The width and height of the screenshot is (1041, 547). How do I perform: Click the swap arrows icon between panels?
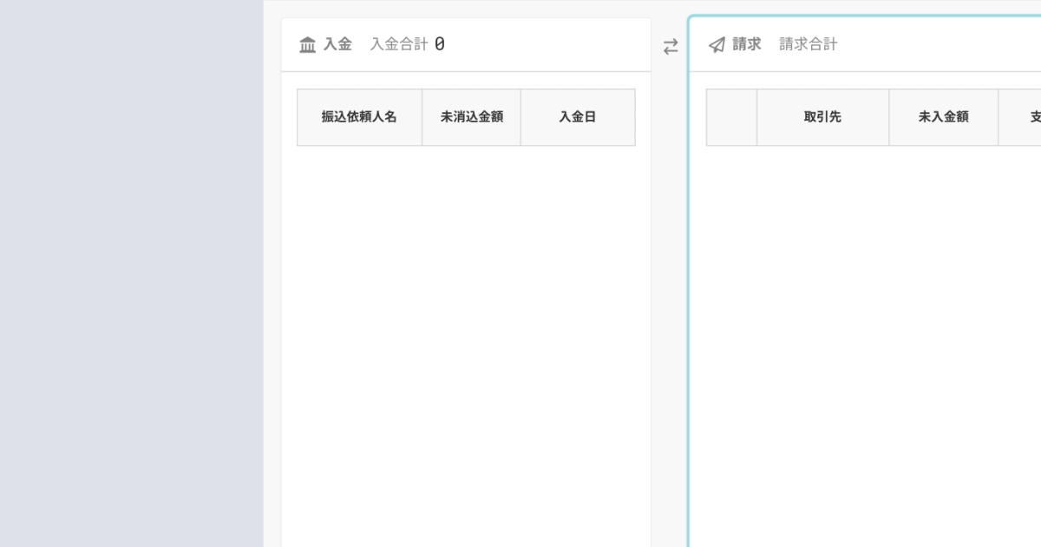(671, 47)
